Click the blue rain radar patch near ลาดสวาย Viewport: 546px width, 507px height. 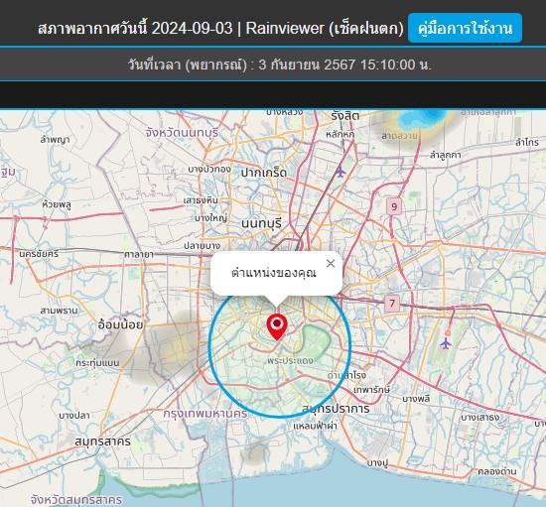(422, 118)
